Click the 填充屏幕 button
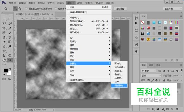Screen dimensions: 184x112 120,9
